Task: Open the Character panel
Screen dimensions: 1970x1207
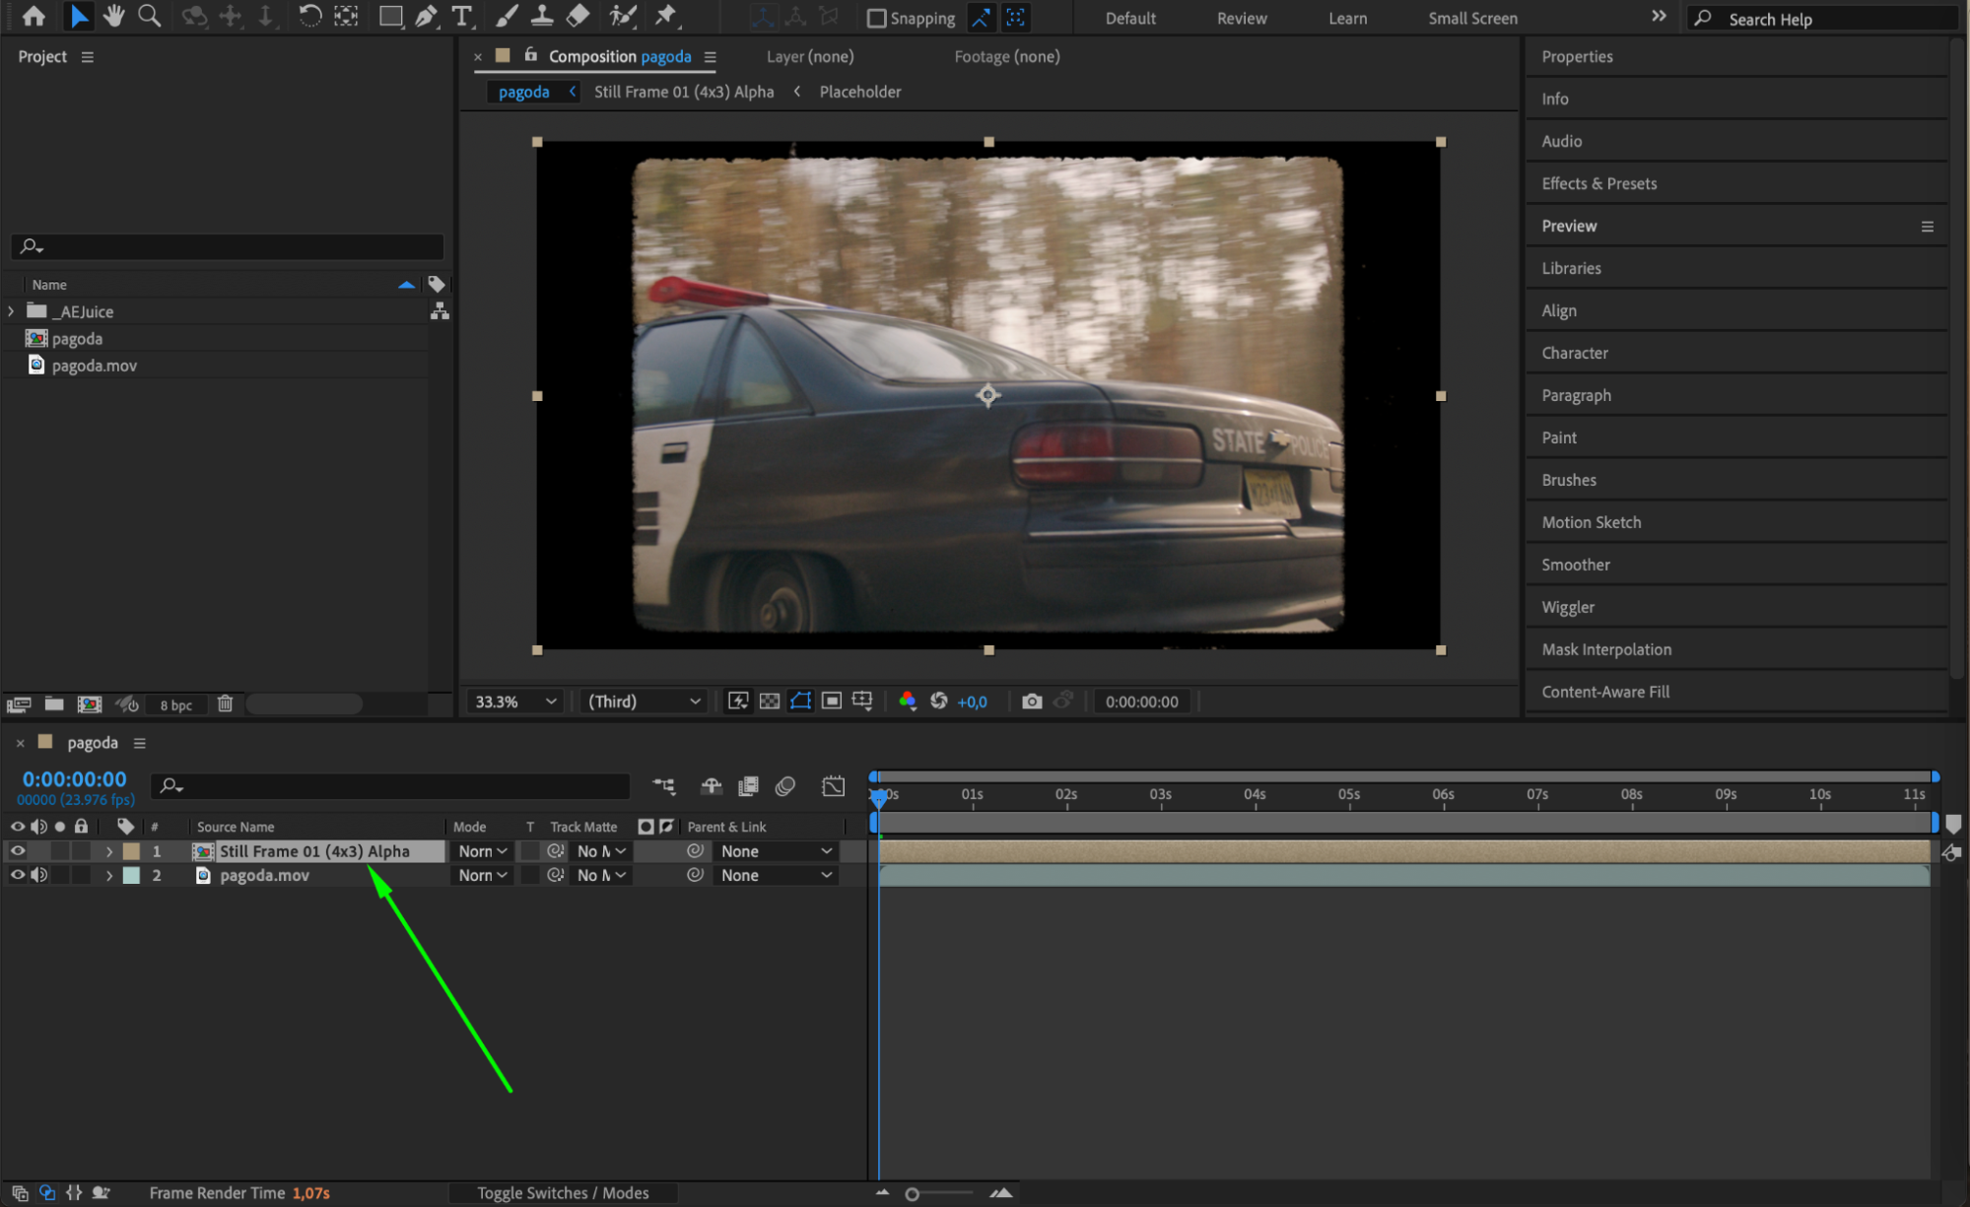Action: [x=1575, y=353]
